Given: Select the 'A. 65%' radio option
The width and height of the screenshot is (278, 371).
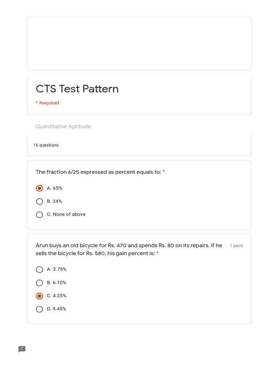Looking at the screenshot, I should click(39, 188).
